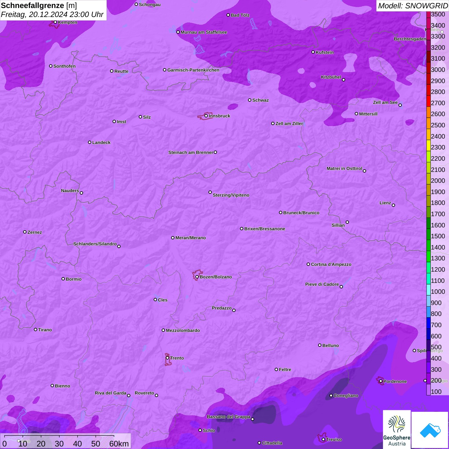
Task: Click the 'Matrei in Osttirol' label
Action: (344, 168)
